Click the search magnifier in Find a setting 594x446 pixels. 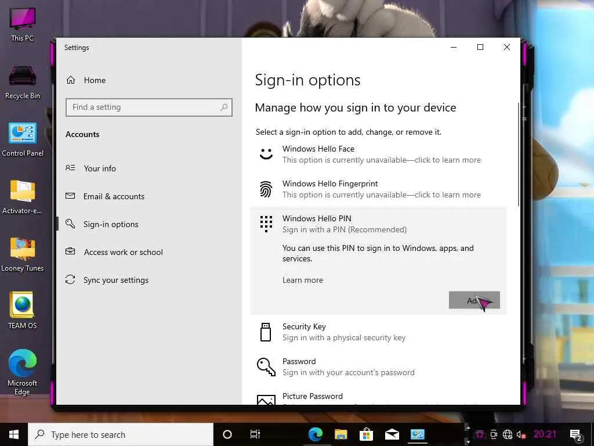coord(224,107)
